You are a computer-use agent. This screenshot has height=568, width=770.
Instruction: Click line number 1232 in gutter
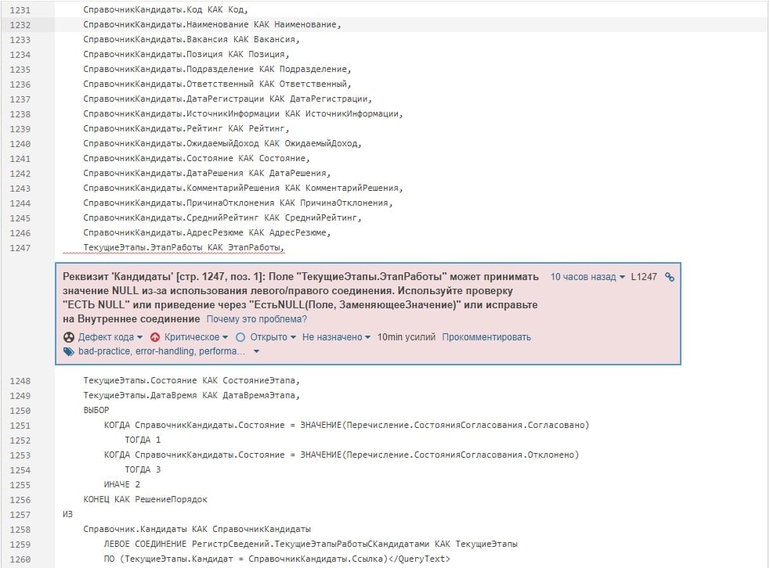(20, 24)
